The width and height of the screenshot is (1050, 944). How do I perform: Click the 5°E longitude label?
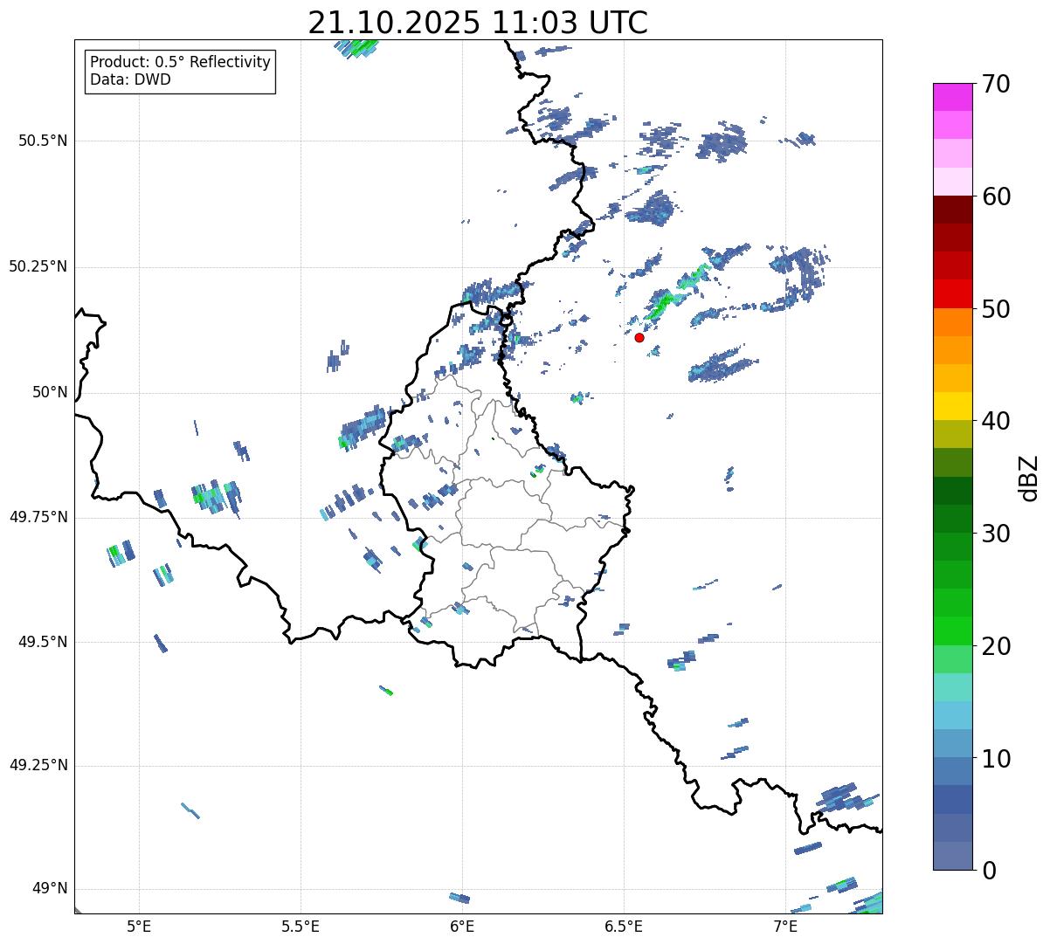pos(139,927)
